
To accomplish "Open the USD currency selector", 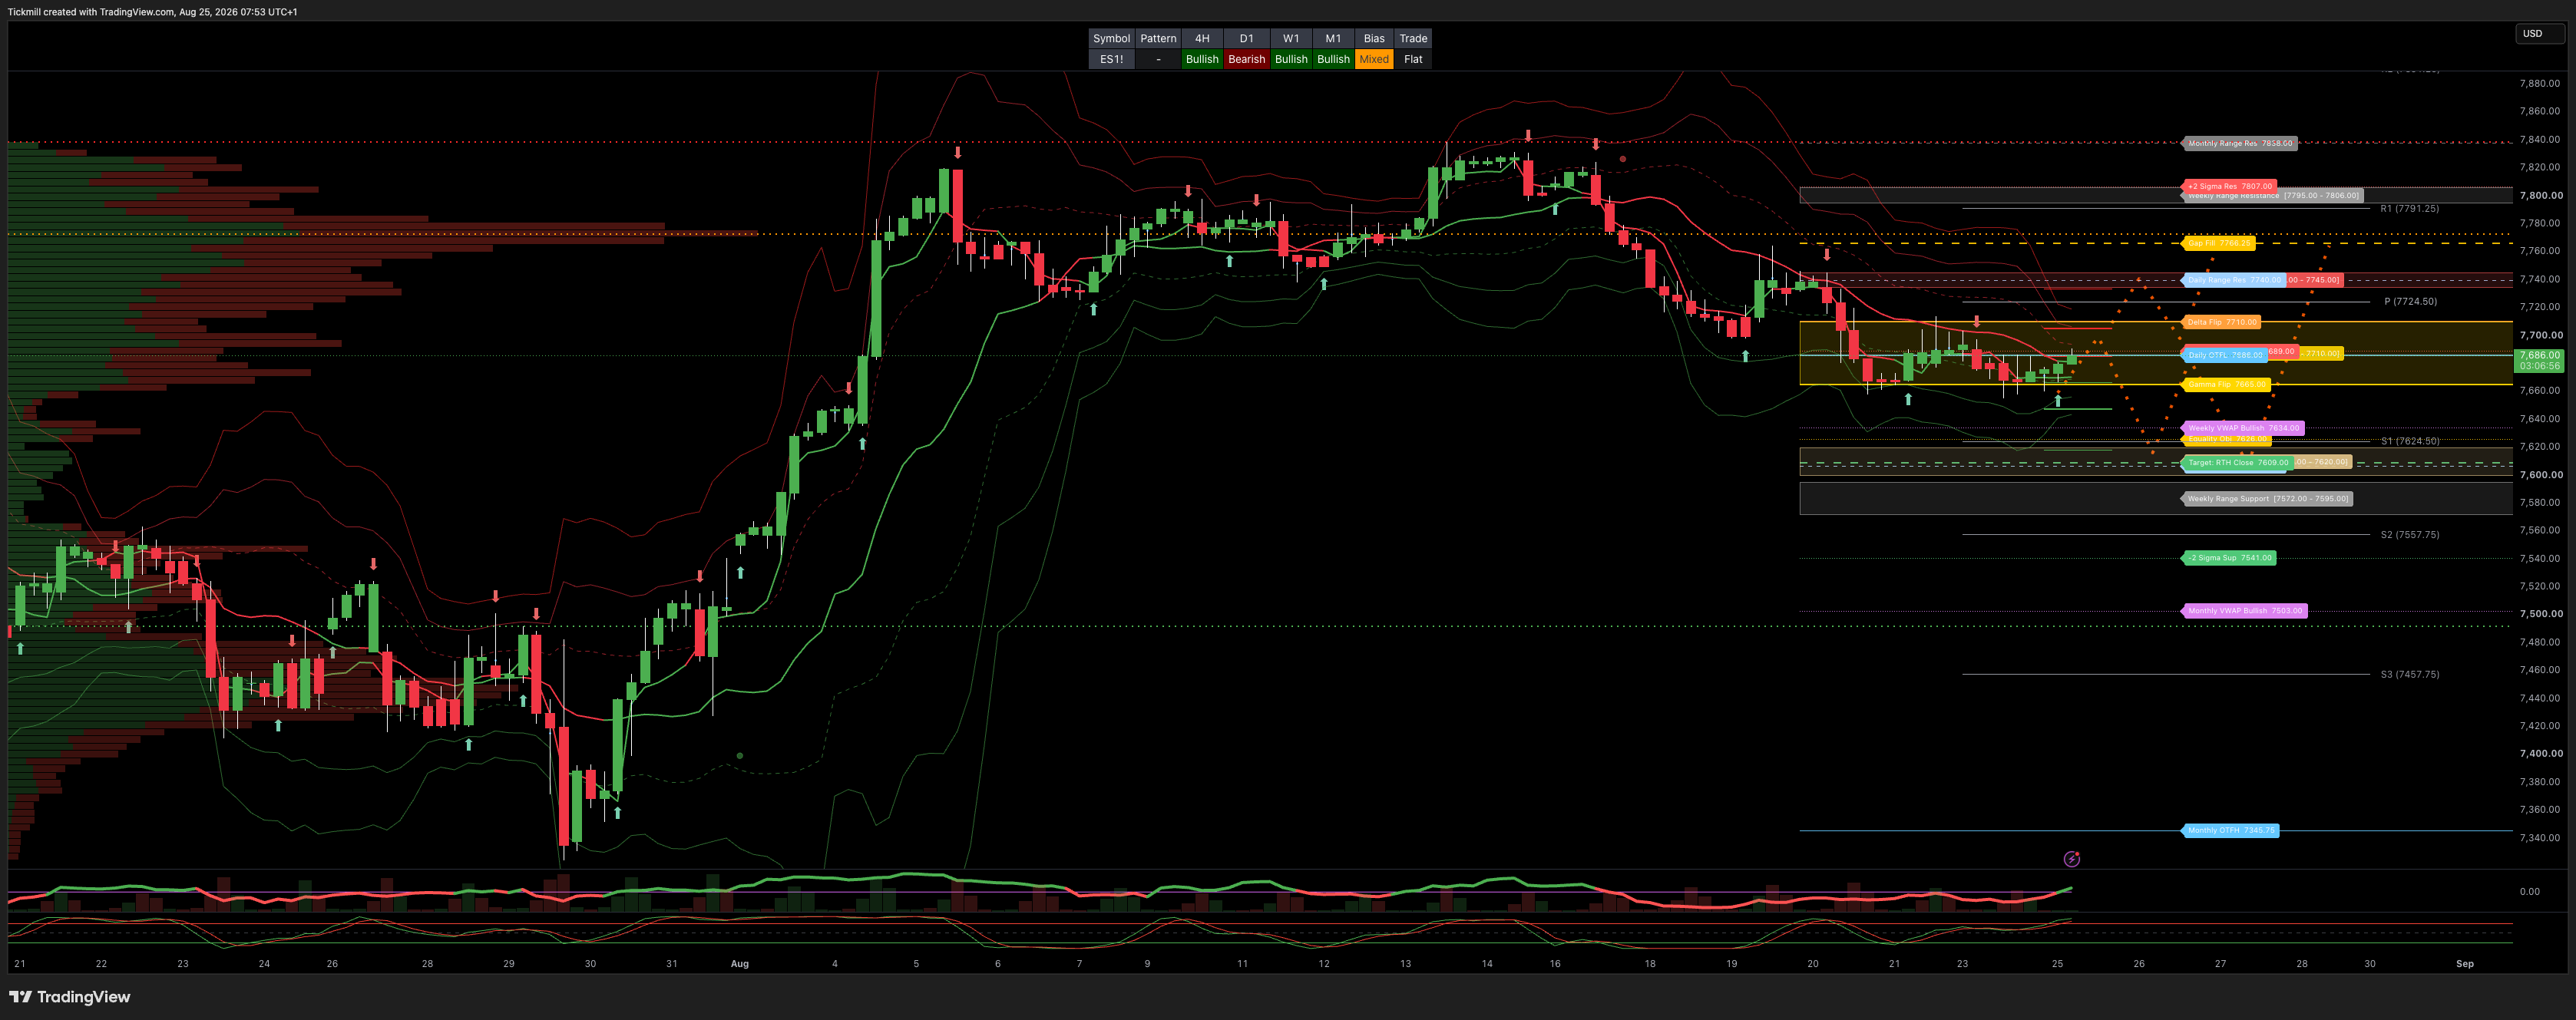I will pyautogui.click(x=2539, y=33).
